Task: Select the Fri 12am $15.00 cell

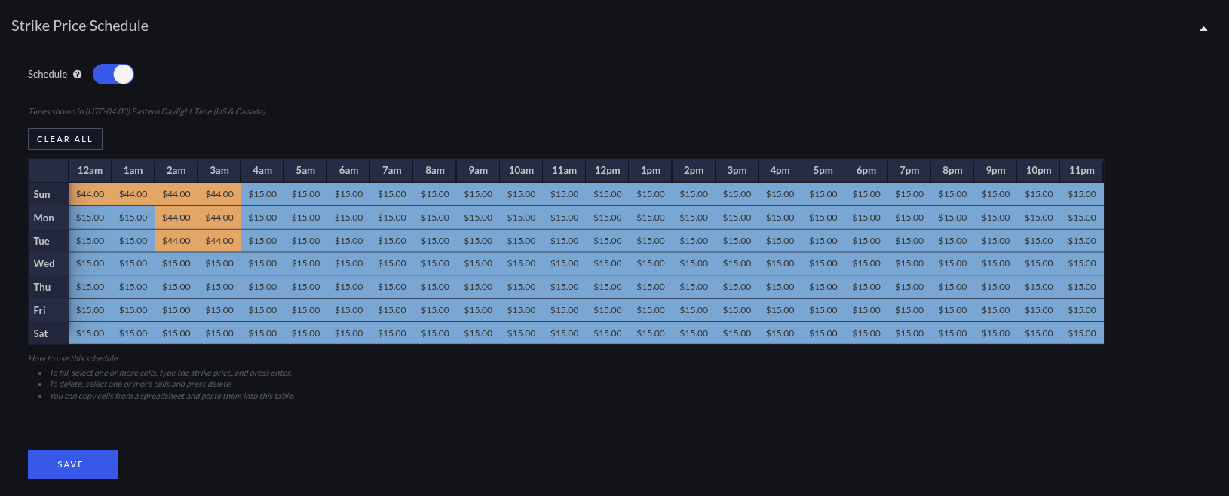Action: [x=90, y=310]
